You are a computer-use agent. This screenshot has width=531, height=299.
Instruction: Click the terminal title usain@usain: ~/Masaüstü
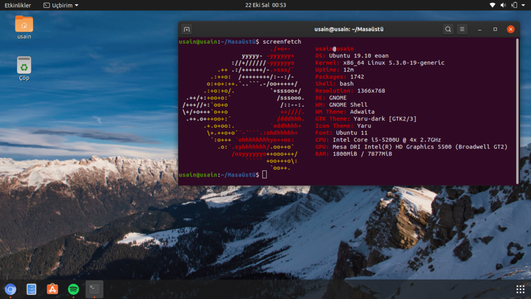click(349, 29)
